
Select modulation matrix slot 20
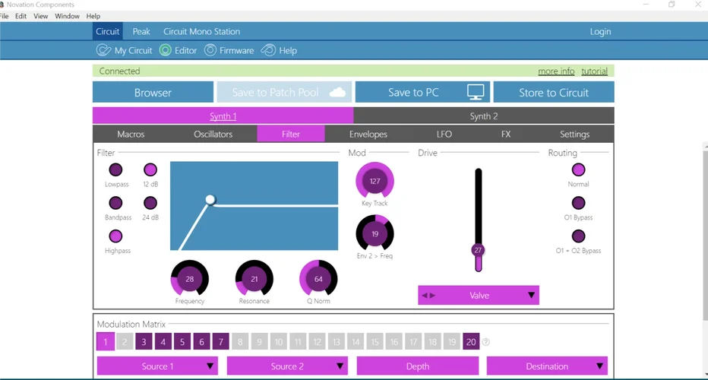click(471, 342)
